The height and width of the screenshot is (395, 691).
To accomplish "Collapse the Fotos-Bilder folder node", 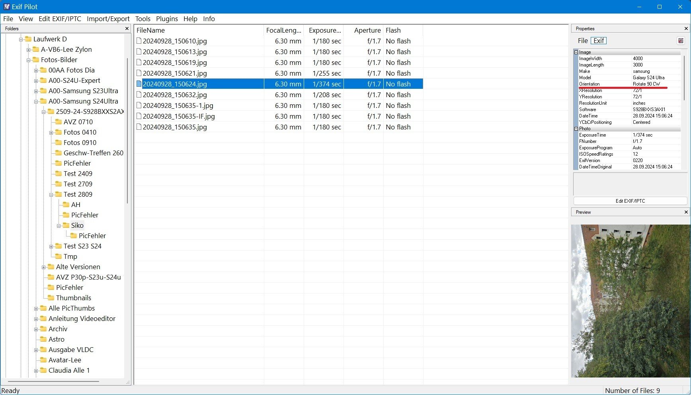I will [x=28, y=60].
